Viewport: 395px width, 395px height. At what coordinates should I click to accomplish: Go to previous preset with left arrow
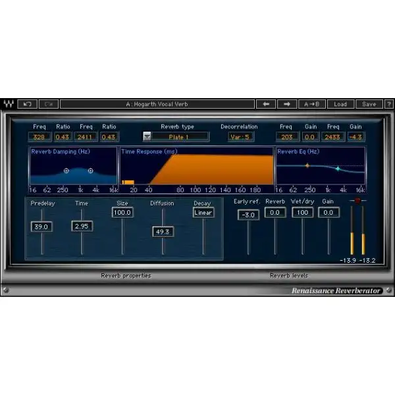(265, 104)
